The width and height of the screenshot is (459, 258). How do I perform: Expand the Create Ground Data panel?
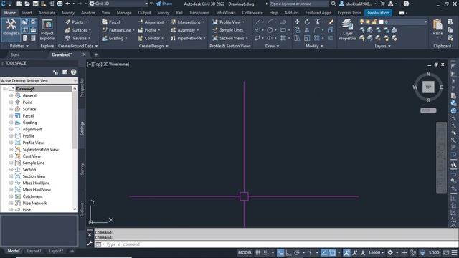pos(78,46)
